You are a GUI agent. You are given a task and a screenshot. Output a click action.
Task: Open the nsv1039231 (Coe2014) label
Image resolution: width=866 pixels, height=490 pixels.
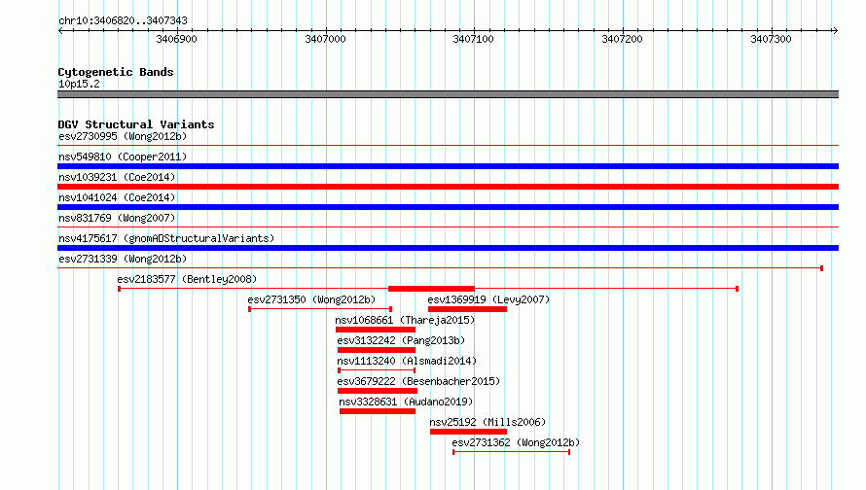(x=117, y=177)
